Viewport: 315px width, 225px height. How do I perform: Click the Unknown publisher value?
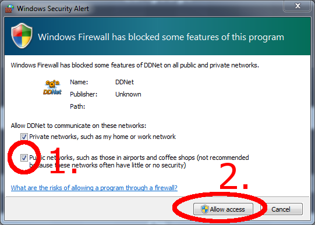[128, 94]
